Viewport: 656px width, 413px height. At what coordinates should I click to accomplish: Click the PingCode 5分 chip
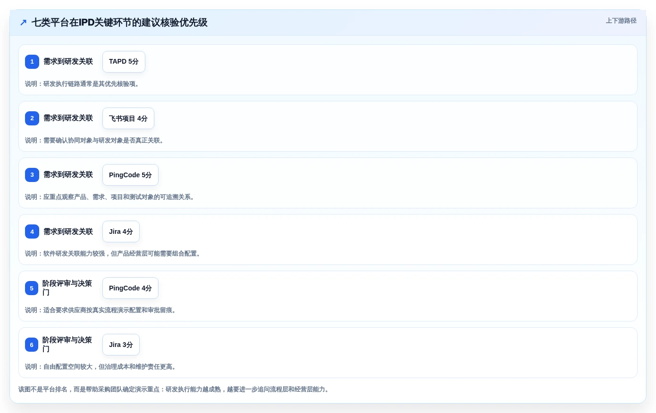pyautogui.click(x=130, y=175)
